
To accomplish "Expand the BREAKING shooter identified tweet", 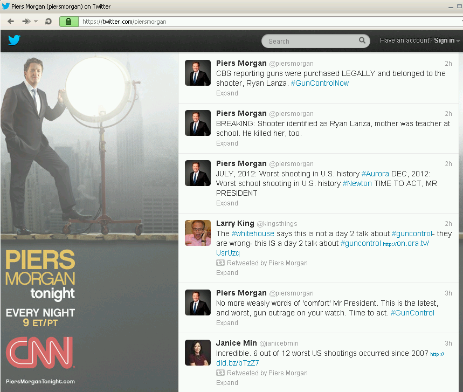I will coord(227,143).
